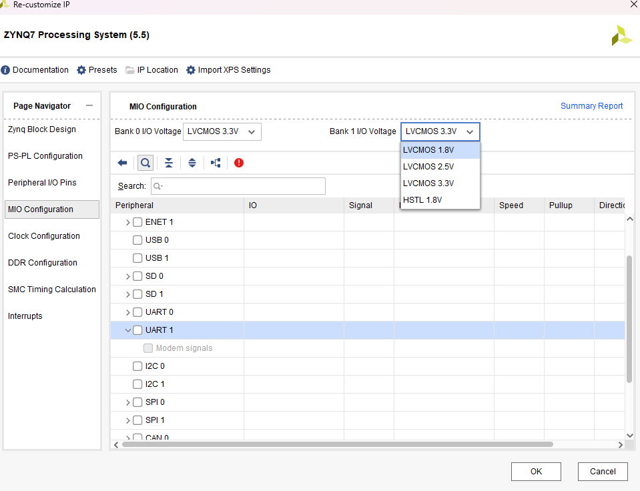Expand the ENET 1 tree row

pos(127,222)
